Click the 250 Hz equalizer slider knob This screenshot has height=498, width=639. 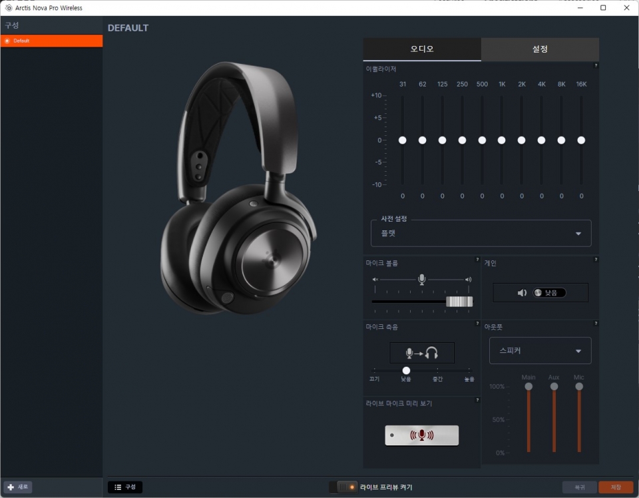point(462,140)
